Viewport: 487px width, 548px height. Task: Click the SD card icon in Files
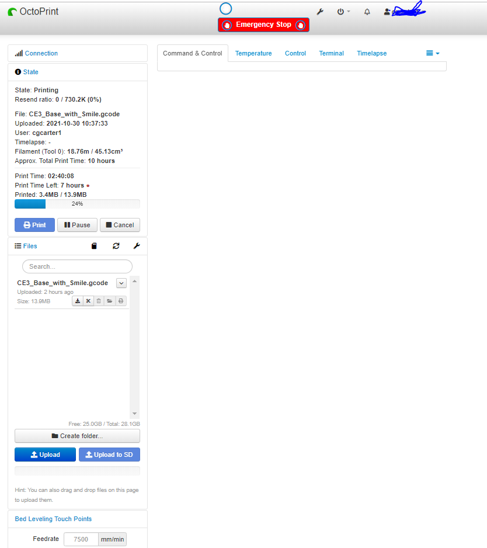point(94,246)
